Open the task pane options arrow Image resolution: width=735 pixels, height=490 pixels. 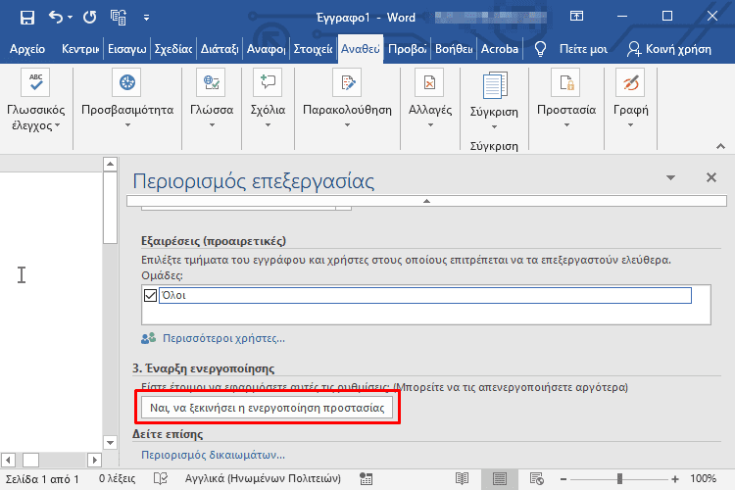pos(671,178)
